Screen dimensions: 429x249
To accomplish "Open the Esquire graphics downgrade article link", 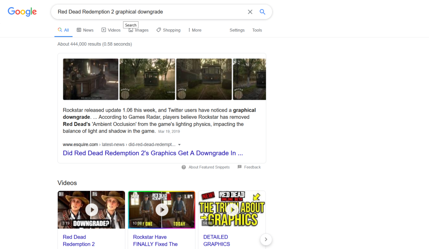I will tap(153, 153).
